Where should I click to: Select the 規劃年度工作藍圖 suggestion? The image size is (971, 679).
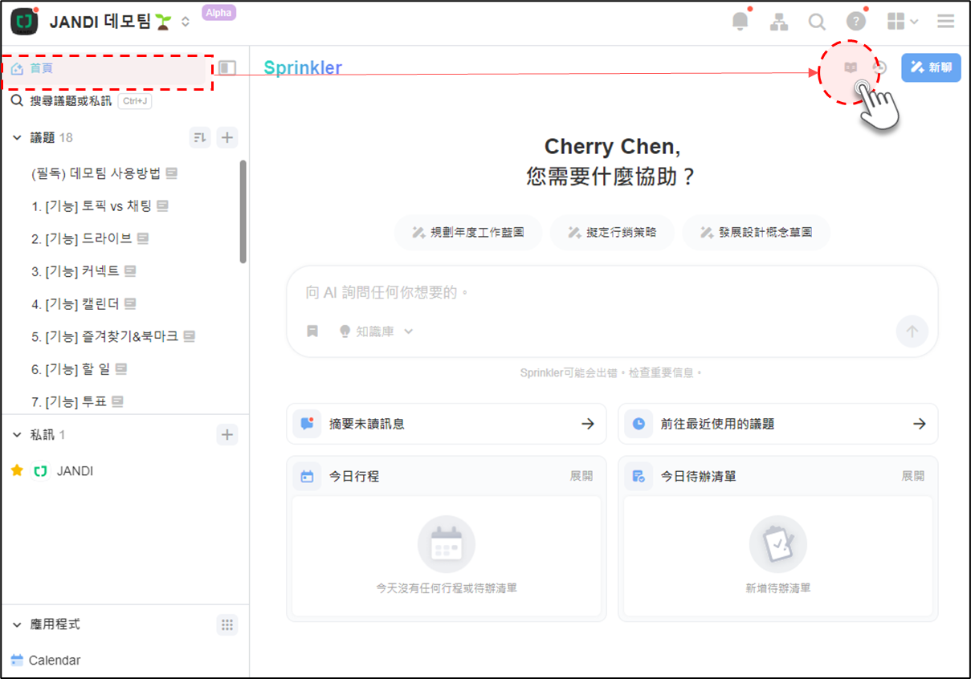tap(468, 232)
